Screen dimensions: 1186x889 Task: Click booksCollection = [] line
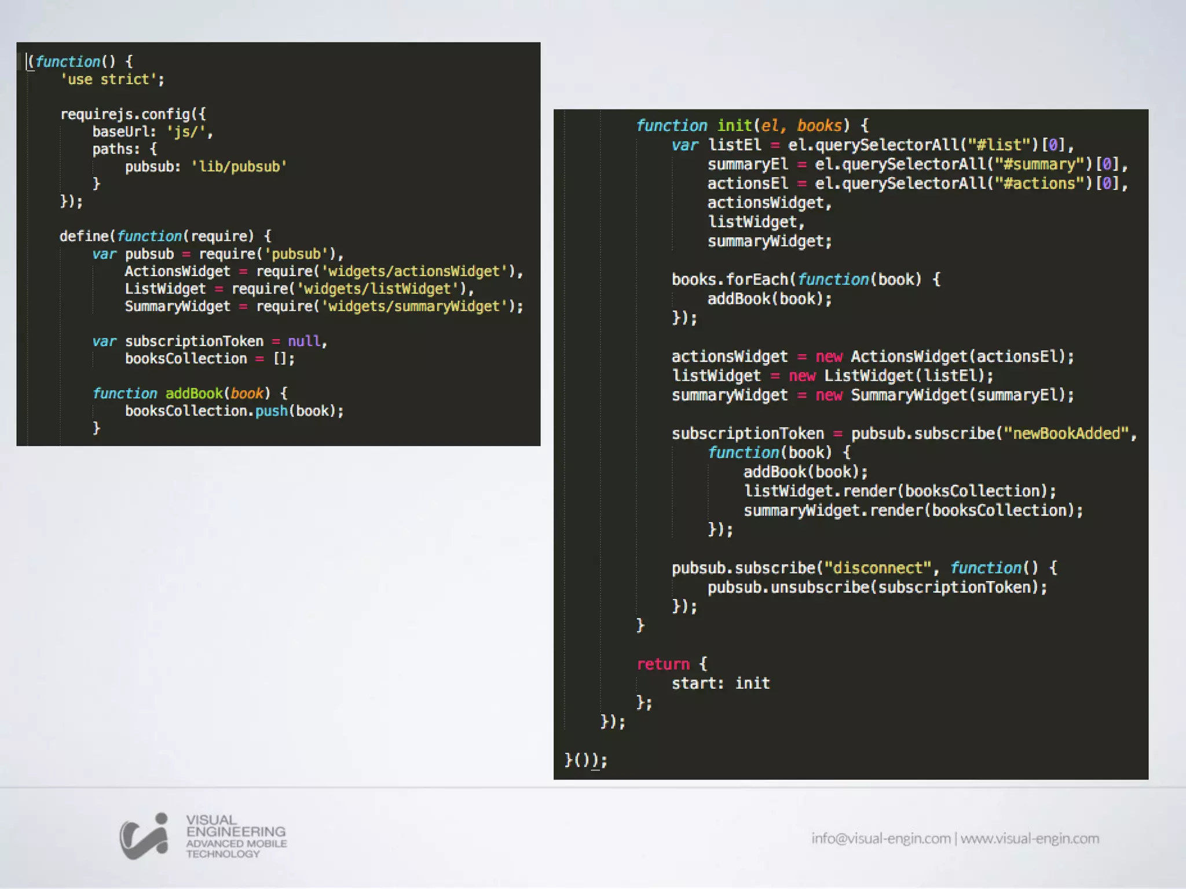pyautogui.click(x=210, y=358)
